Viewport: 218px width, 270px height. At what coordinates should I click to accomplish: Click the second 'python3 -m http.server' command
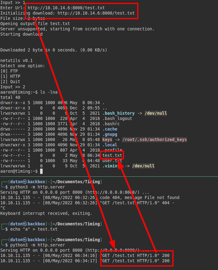[38, 245]
